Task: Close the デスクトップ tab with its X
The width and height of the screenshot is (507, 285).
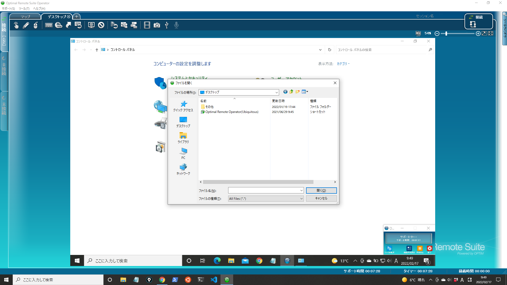Action: 69,17
